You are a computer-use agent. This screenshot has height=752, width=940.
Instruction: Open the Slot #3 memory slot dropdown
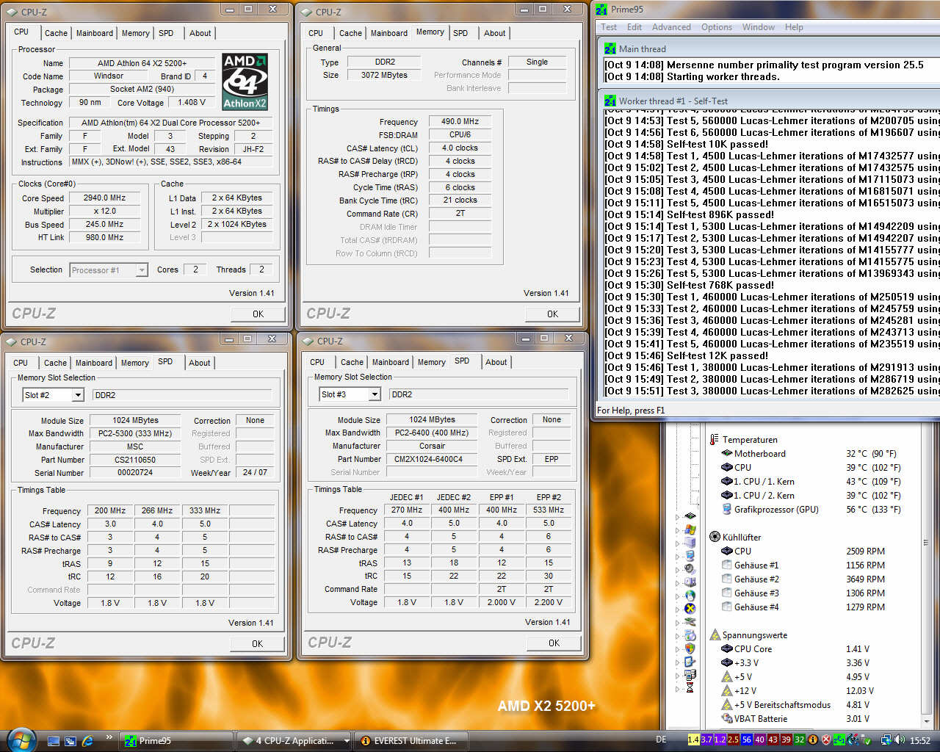pyautogui.click(x=375, y=394)
